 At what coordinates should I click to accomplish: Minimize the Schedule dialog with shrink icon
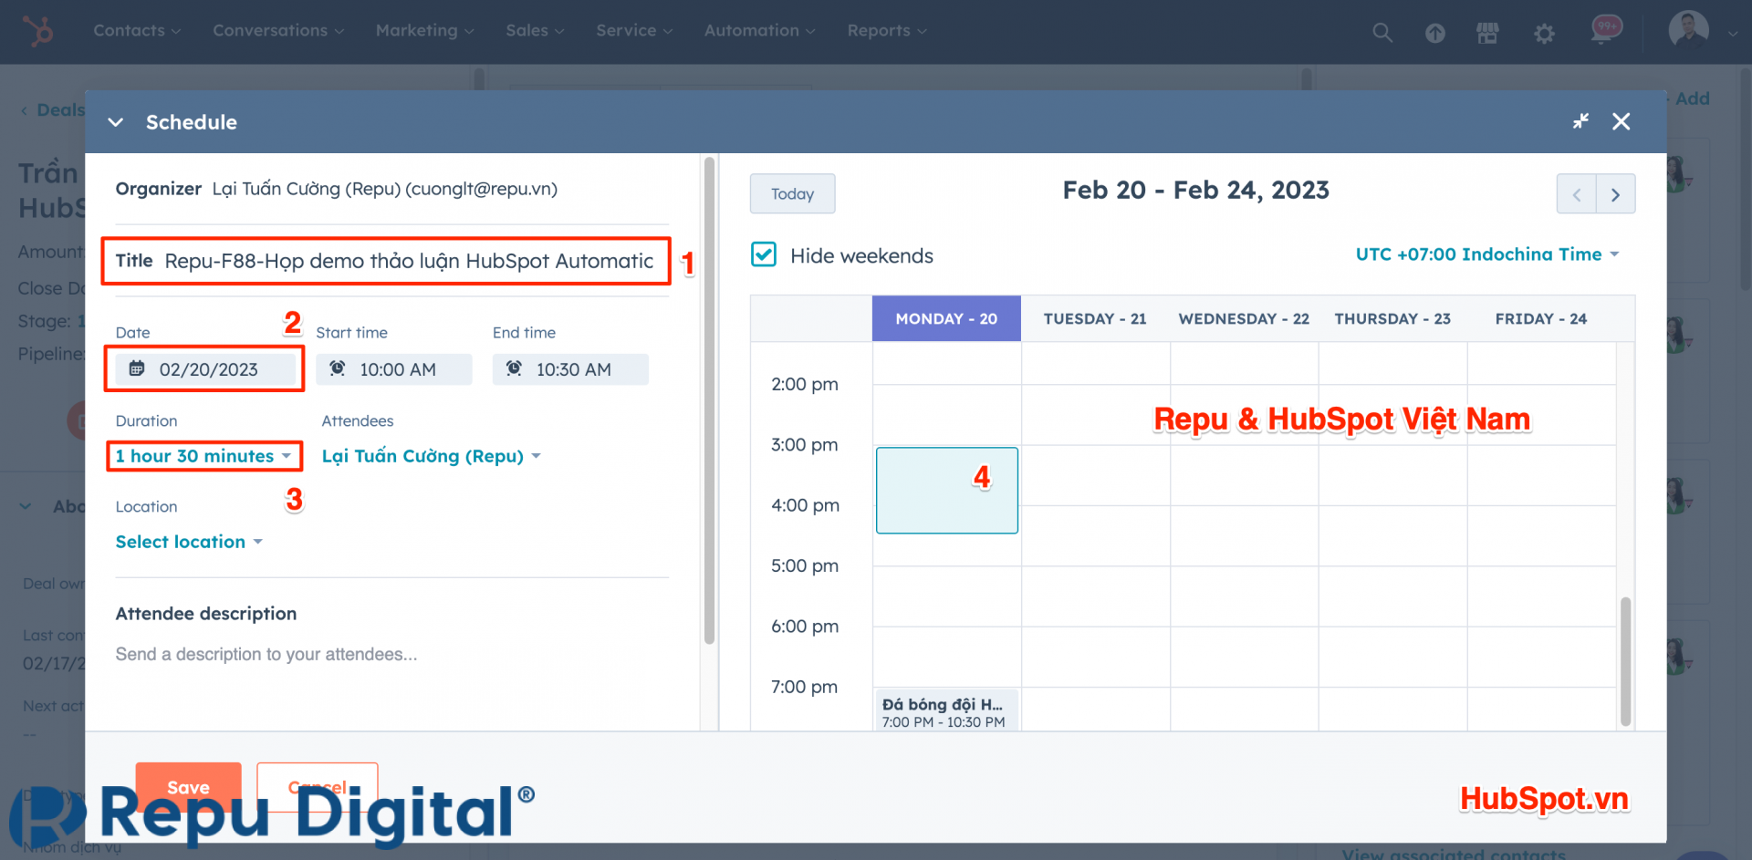(1580, 121)
